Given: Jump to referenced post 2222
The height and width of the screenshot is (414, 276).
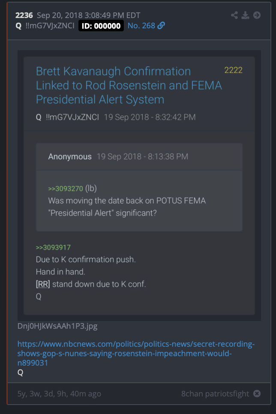Looking at the screenshot, I should point(233,70).
